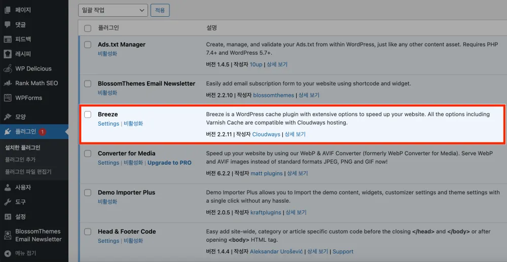
Task: Click the Recipe (레시피) chef hat icon
Action: click(x=8, y=54)
